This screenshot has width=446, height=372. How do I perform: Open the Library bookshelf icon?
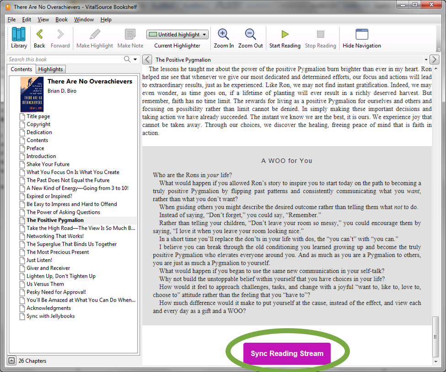click(19, 35)
